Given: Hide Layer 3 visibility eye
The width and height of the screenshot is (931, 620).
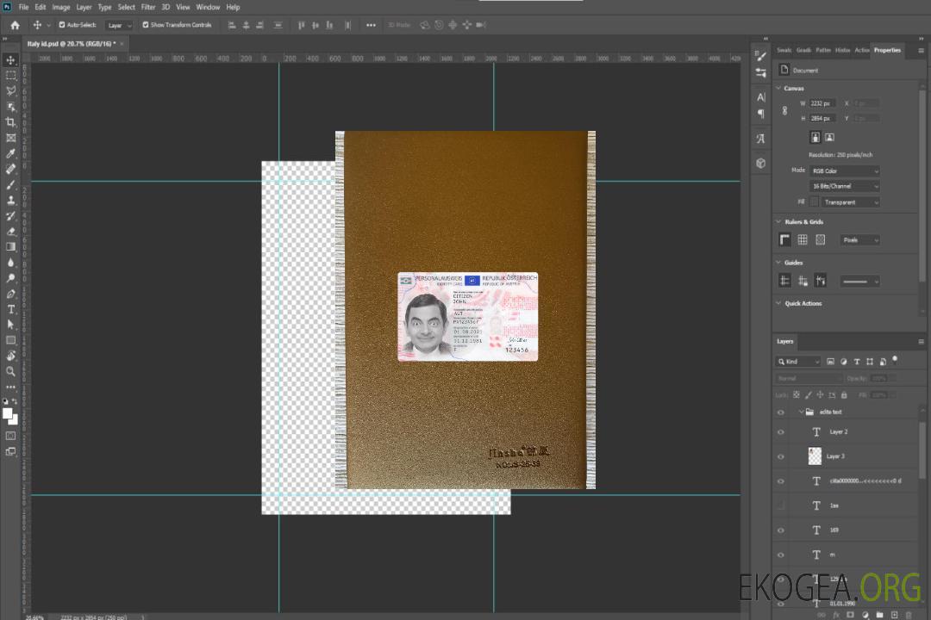Looking at the screenshot, I should [781, 457].
